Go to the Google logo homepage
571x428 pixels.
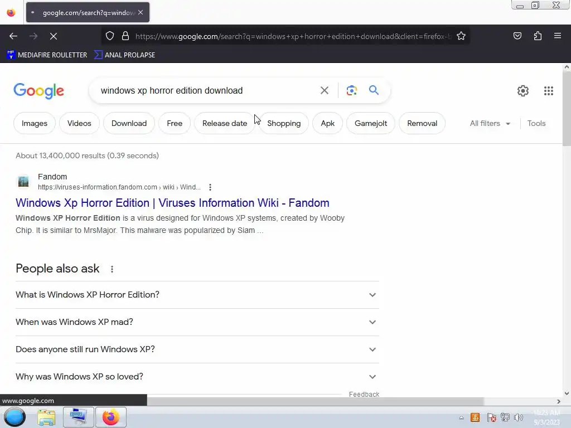38,91
